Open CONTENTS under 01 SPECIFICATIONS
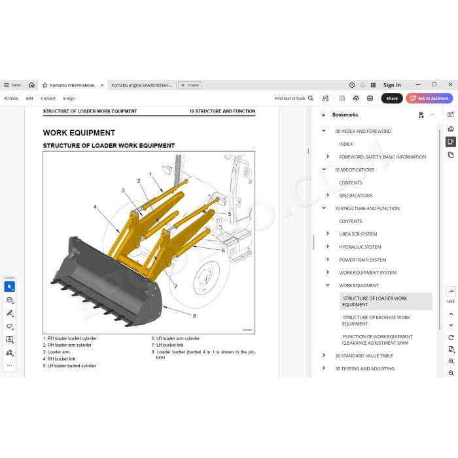This screenshot has height=458, width=458. (351, 183)
